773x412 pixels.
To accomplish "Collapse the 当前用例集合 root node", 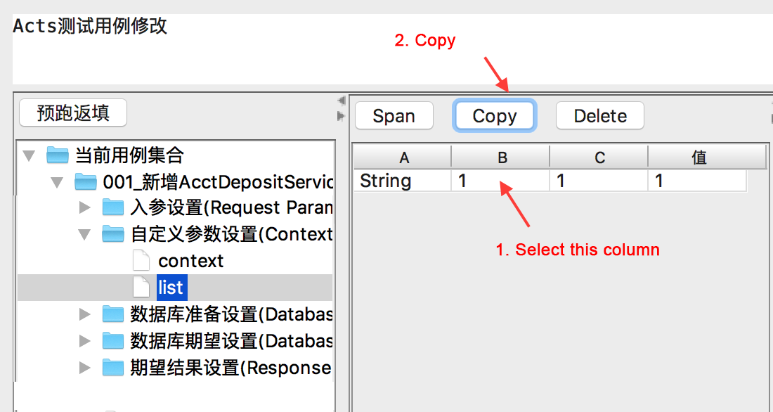I will (29, 155).
